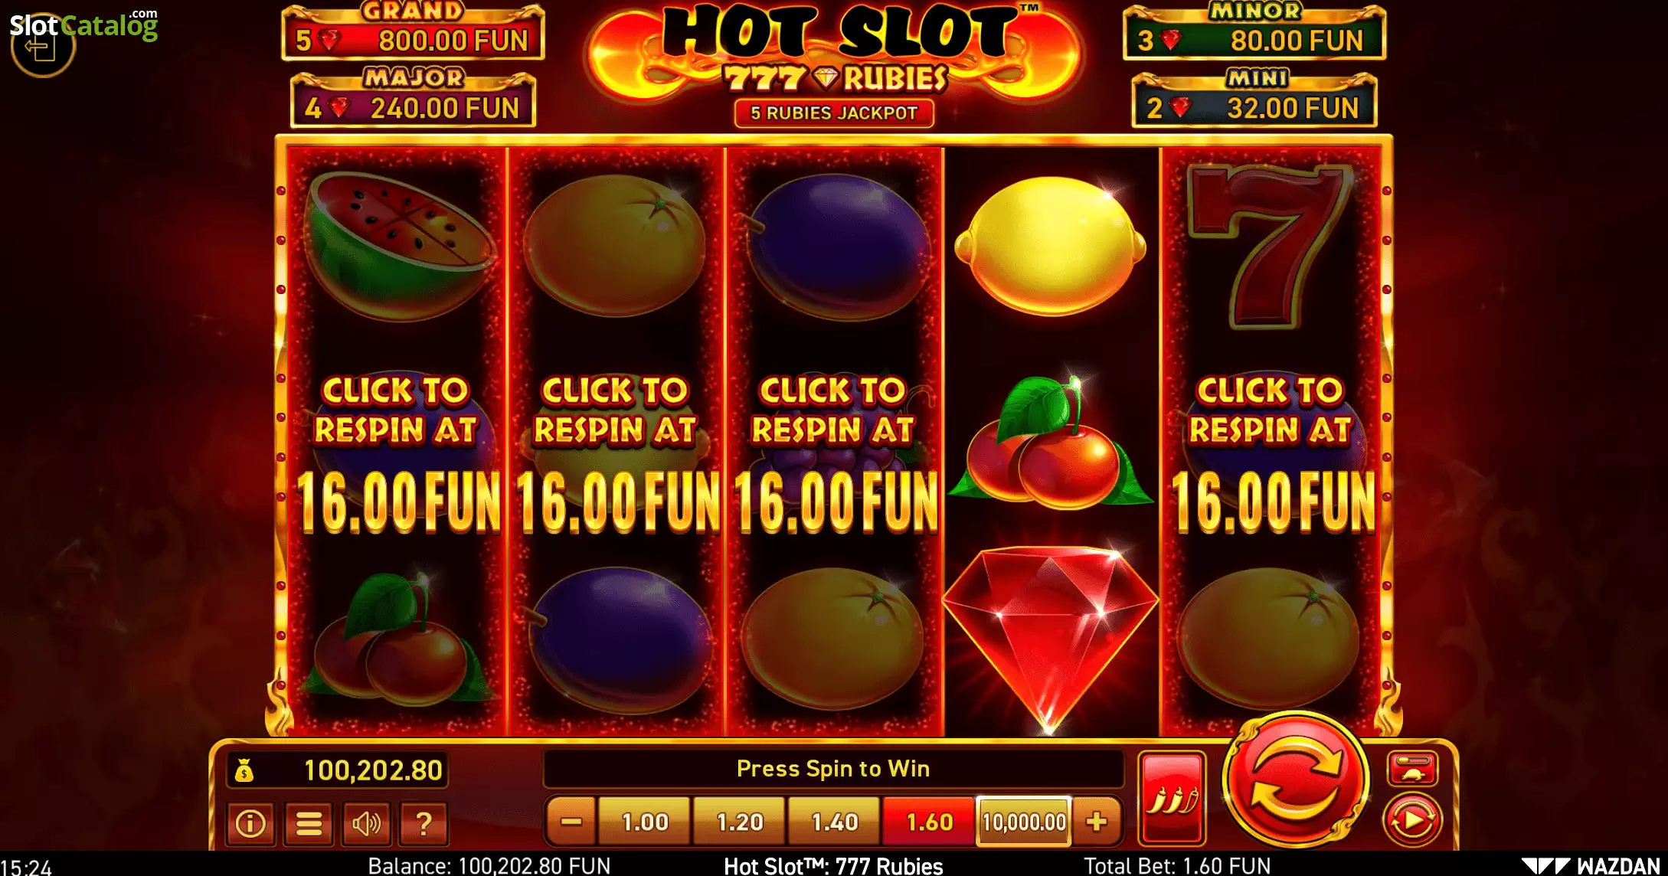Pick the 10,000.00 bet option
1668x876 pixels.
[x=1024, y=822]
